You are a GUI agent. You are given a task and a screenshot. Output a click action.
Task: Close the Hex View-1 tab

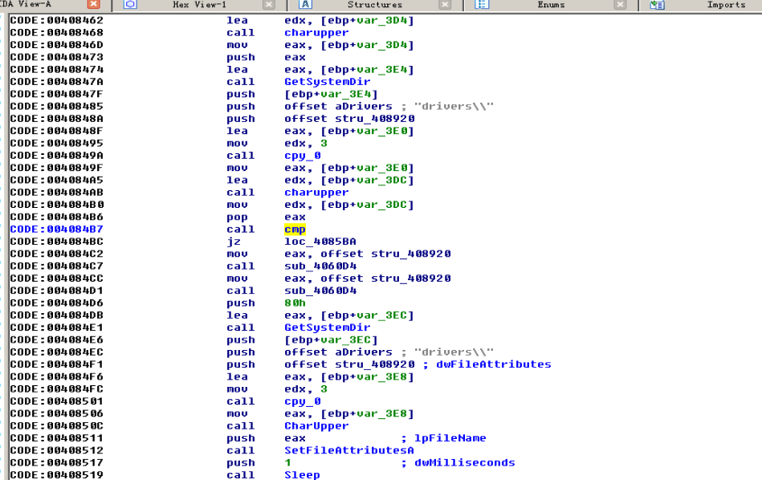pyautogui.click(x=269, y=5)
